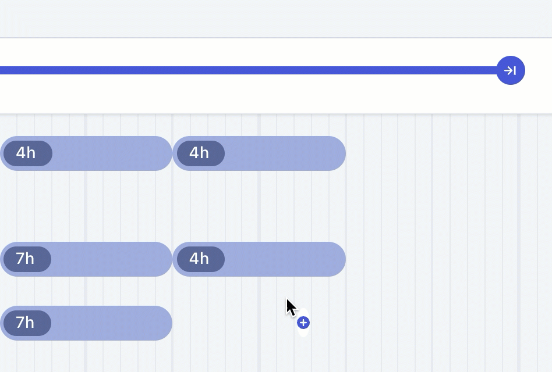Click the empty row between top and middle blocks

pyautogui.click(x=175, y=206)
